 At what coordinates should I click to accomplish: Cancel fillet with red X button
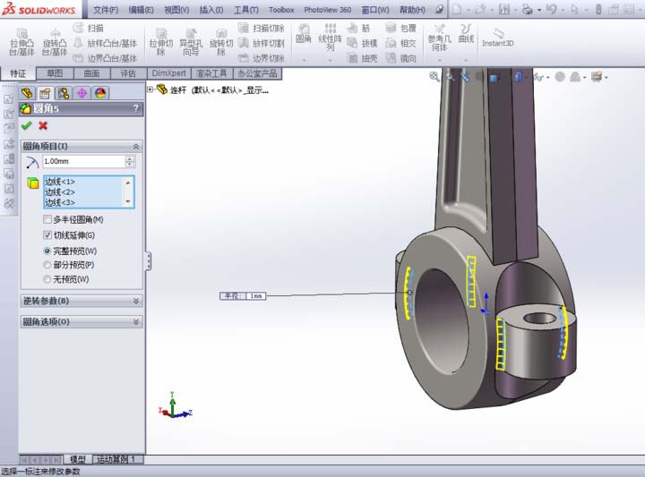[43, 125]
